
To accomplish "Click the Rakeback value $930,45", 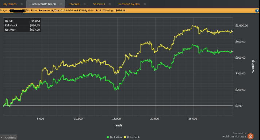I will point(35,25).
